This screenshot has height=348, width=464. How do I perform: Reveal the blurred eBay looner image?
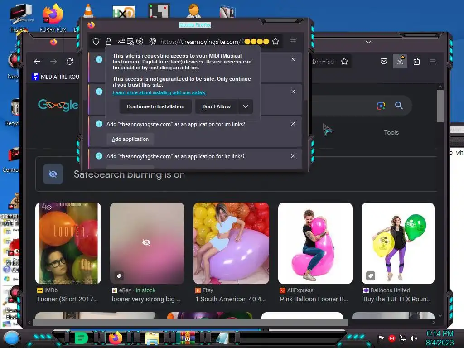(147, 243)
